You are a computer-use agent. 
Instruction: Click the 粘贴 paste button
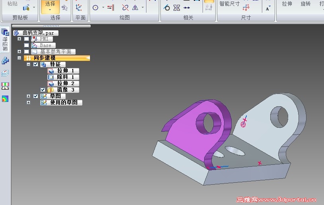tap(12, 4)
